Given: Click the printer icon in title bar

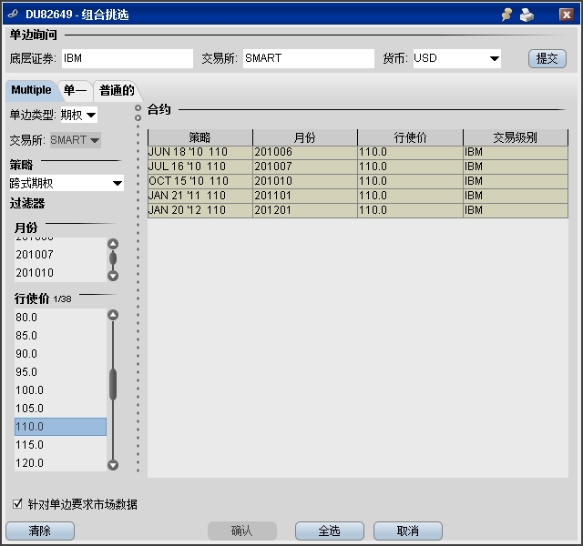Looking at the screenshot, I should (527, 15).
